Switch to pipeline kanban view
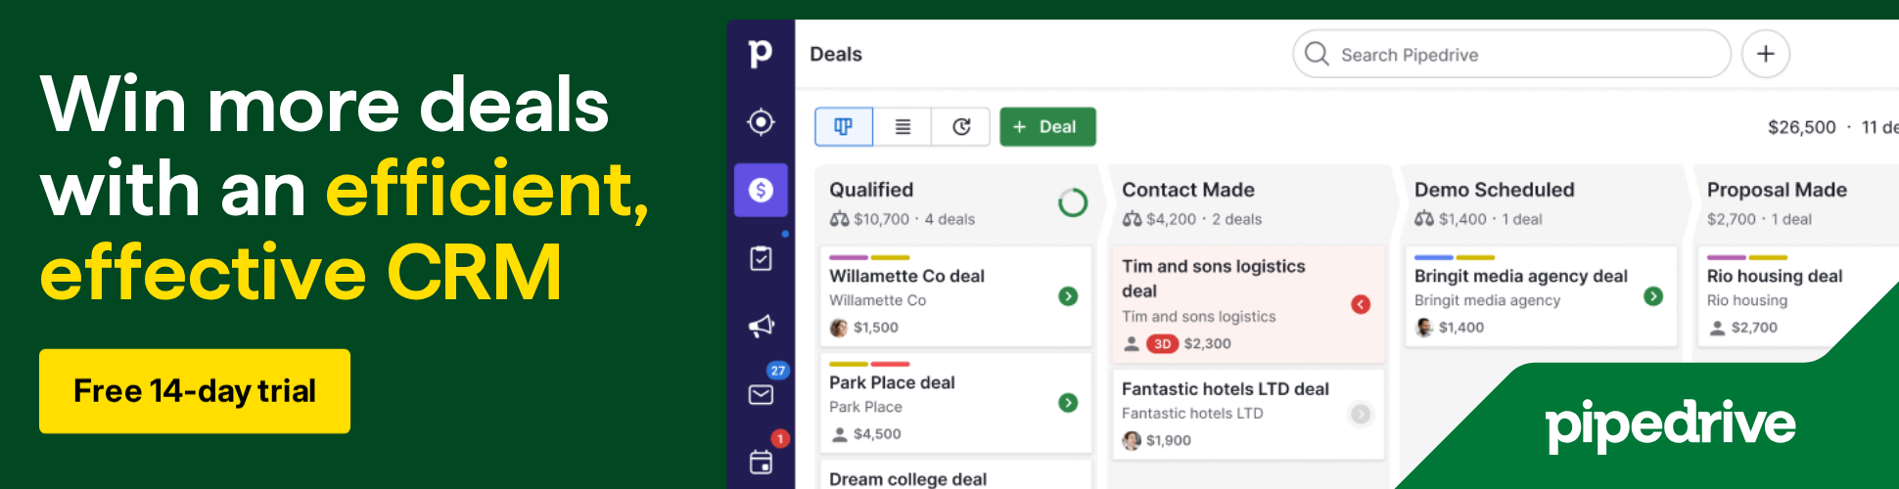The image size is (1899, 489). pos(843,127)
